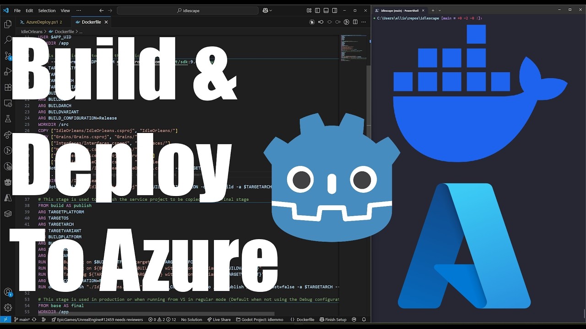Open the Testing flask icon in activity bar
This screenshot has height=329, width=586.
[x=8, y=119]
